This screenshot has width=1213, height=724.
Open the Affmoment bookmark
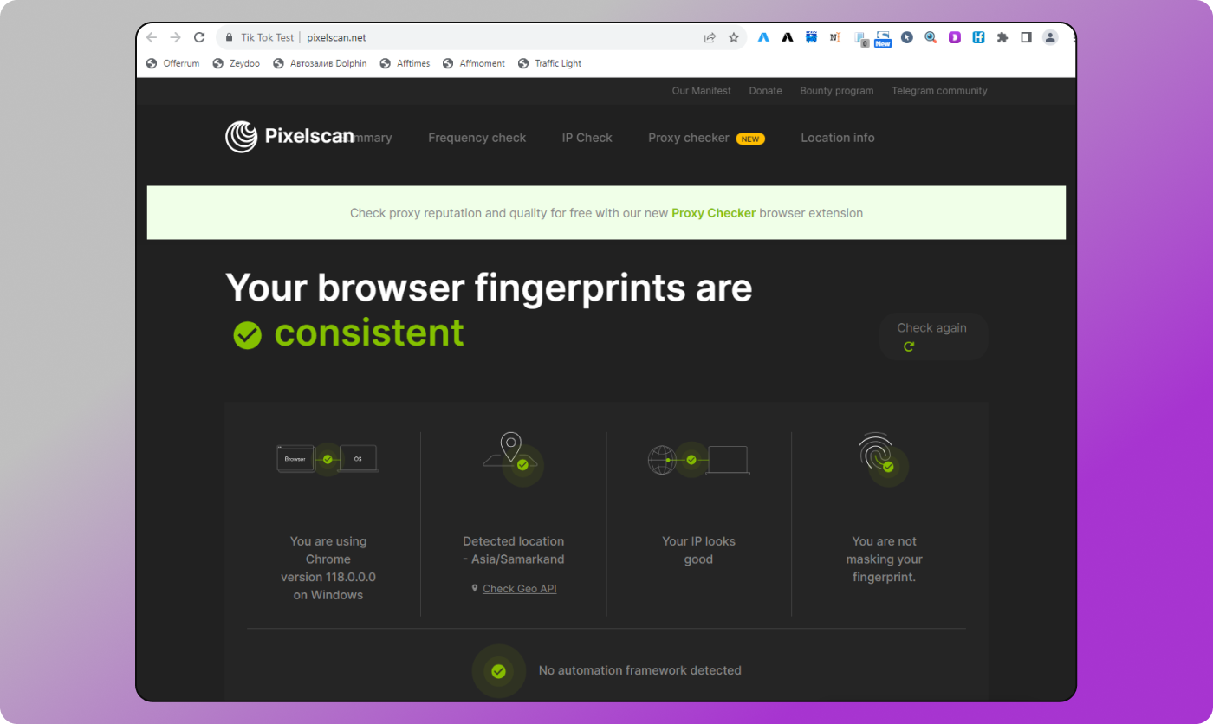click(482, 63)
